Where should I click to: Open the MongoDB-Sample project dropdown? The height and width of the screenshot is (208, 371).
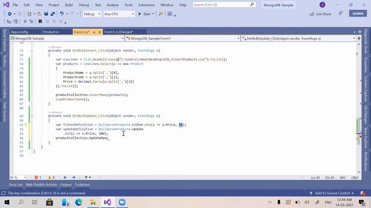[67, 38]
